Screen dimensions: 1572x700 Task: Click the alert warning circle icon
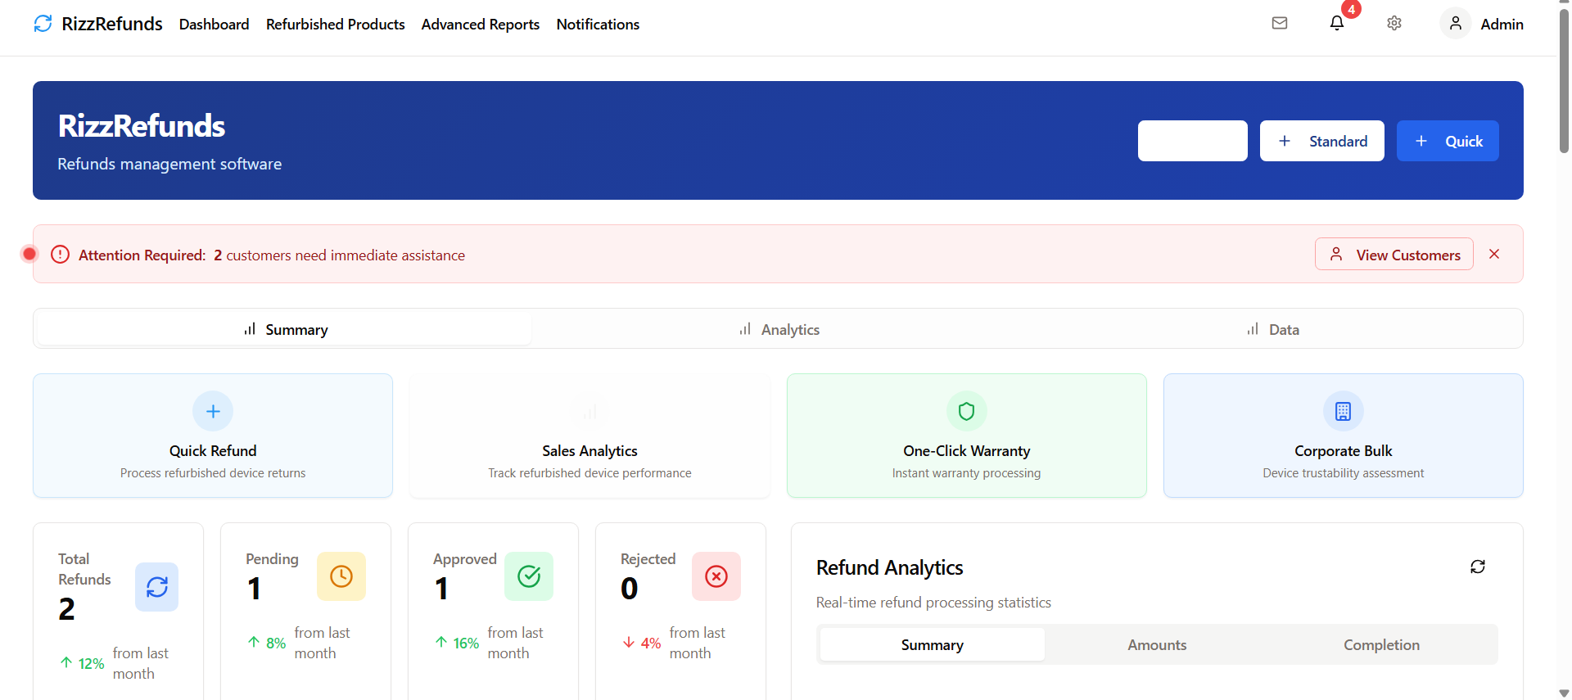60,255
